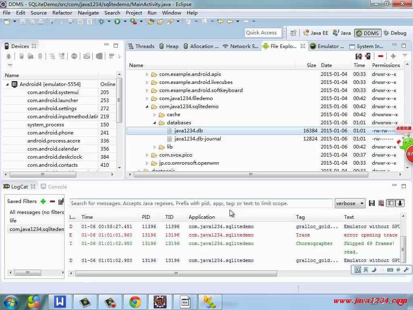Remove LogCat filter with red minus

point(52,201)
